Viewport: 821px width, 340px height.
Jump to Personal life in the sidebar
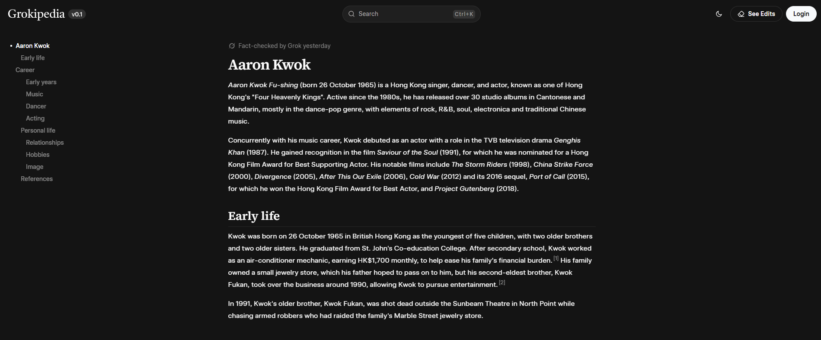click(x=38, y=130)
